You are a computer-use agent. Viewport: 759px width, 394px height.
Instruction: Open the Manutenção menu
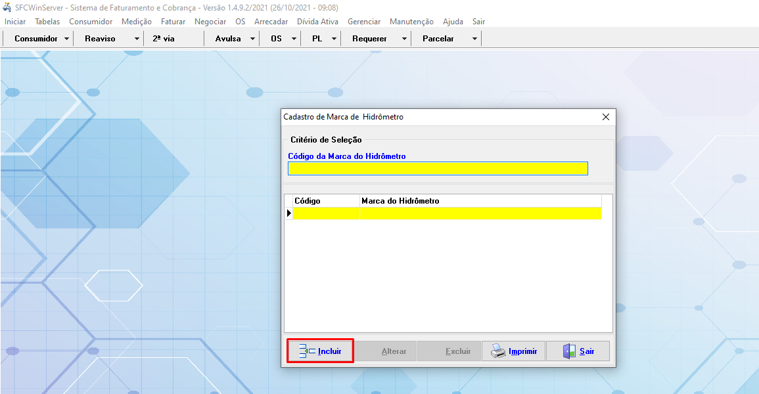(411, 22)
